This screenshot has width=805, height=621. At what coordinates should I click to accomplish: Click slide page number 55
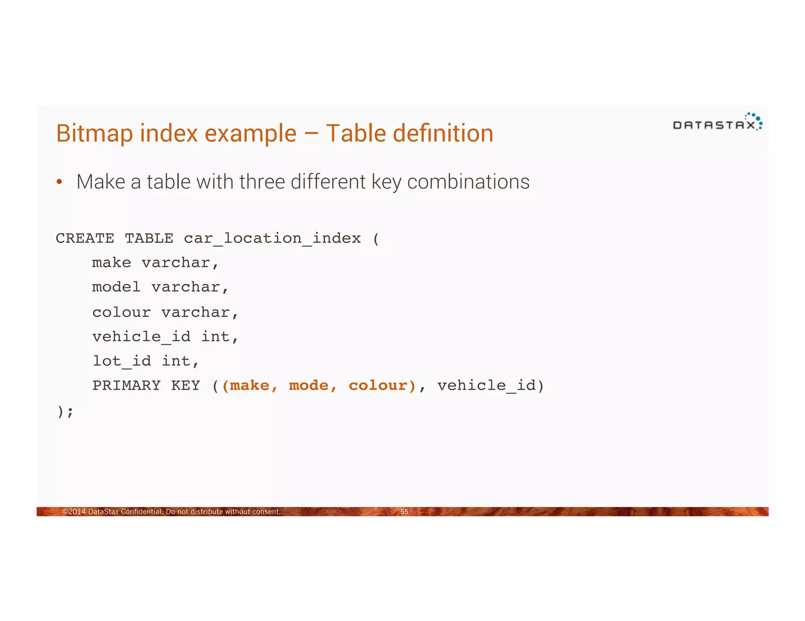point(404,511)
